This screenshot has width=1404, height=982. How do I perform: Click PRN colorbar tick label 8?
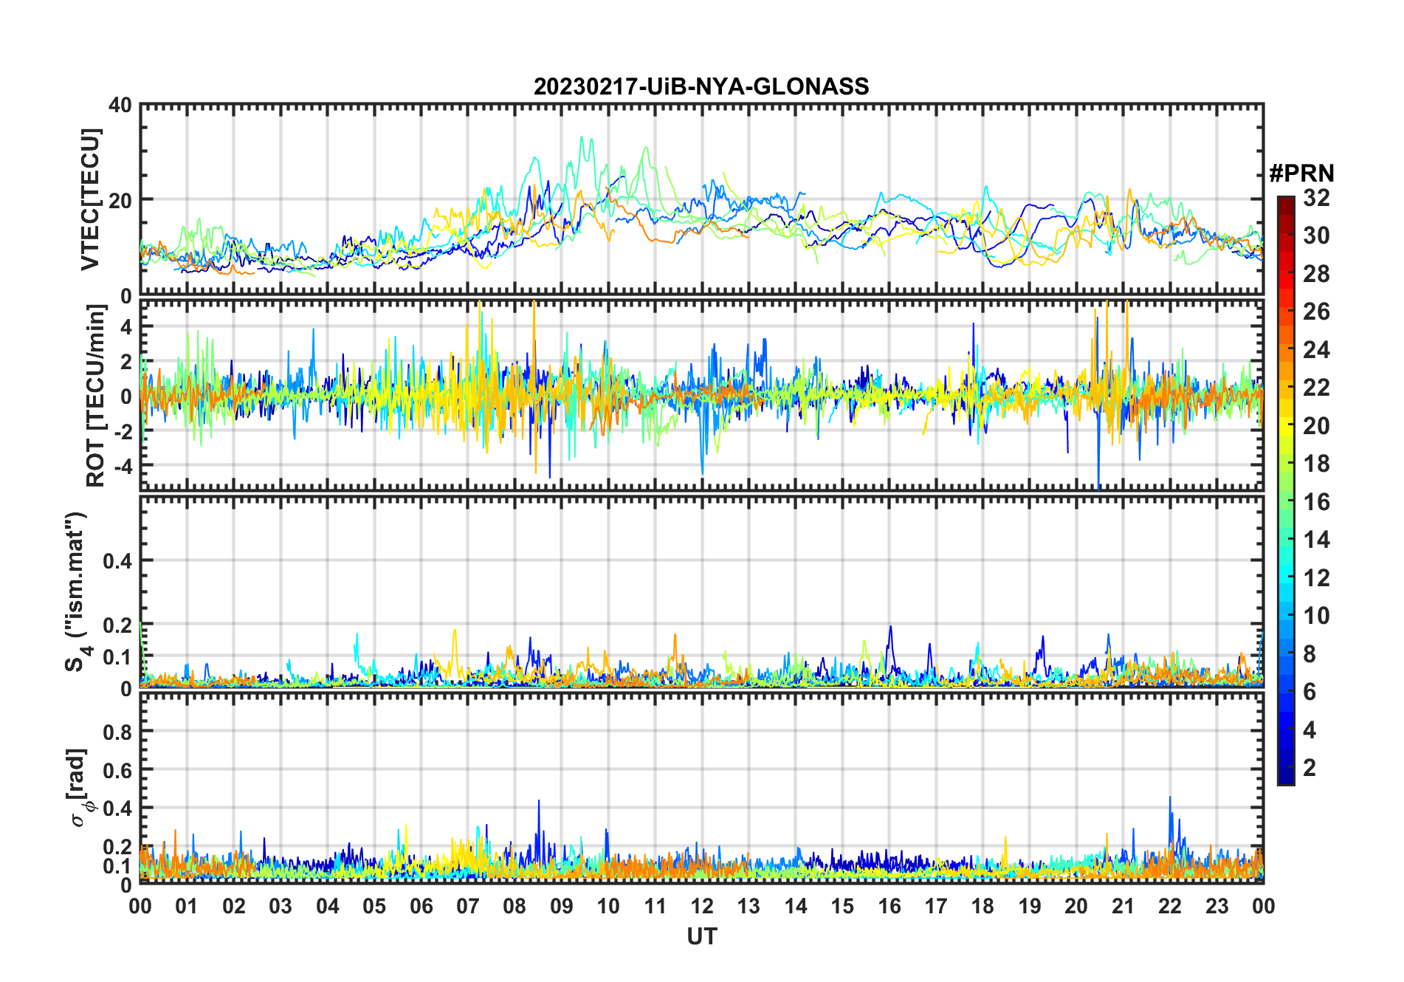coord(1310,654)
